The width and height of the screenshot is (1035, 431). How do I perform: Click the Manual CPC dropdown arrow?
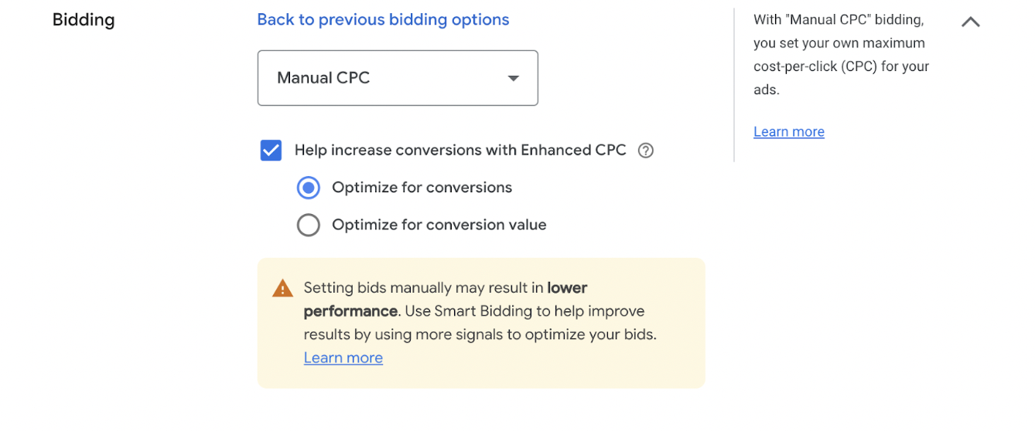pyautogui.click(x=513, y=78)
